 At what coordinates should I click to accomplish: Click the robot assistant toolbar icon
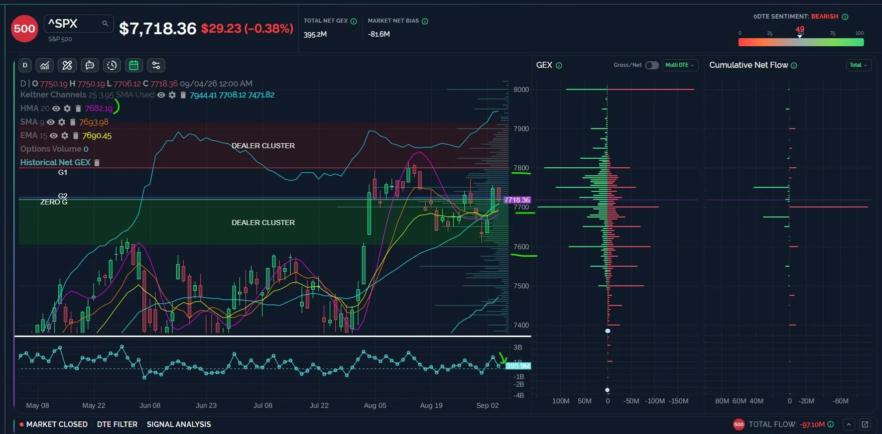pyautogui.click(x=90, y=65)
